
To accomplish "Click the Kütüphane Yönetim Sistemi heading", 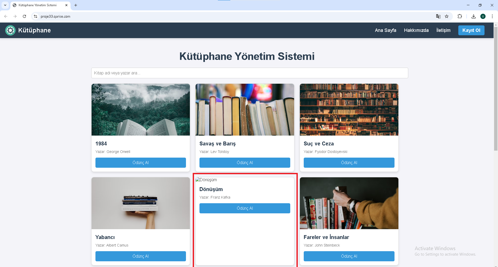I will click(x=247, y=56).
